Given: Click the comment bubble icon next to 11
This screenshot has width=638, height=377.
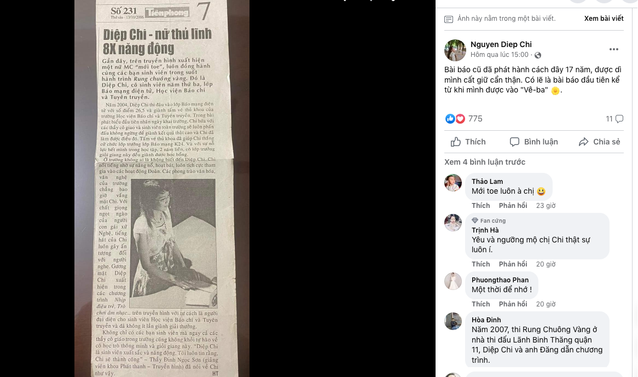Looking at the screenshot, I should (619, 119).
